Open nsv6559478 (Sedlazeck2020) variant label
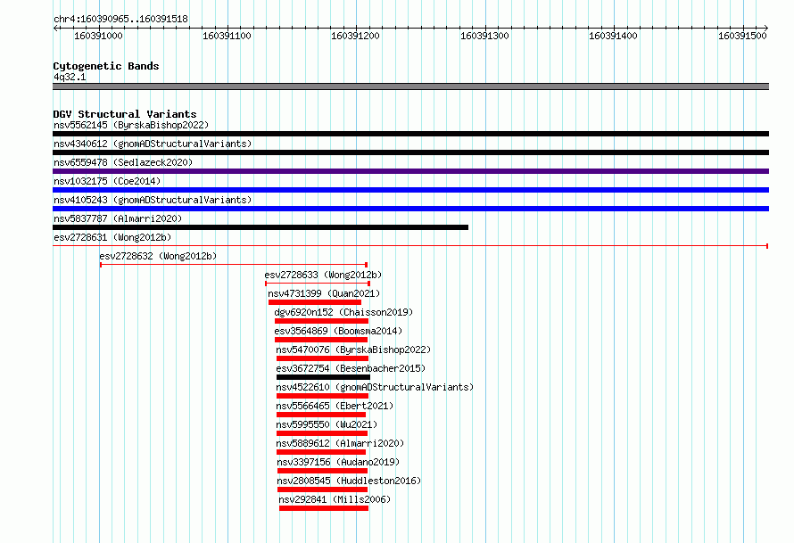Screen dimensions: 794x543 tap(123, 162)
